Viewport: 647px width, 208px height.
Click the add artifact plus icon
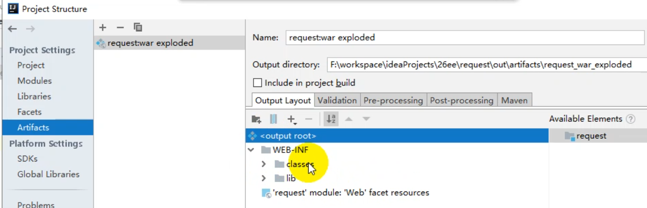103,28
